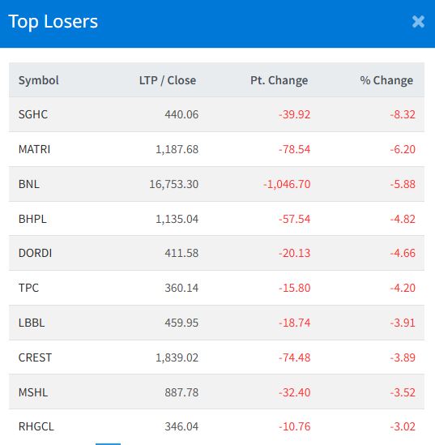
Task: Select the SGHC percent change -8.32
Action: 403,114
